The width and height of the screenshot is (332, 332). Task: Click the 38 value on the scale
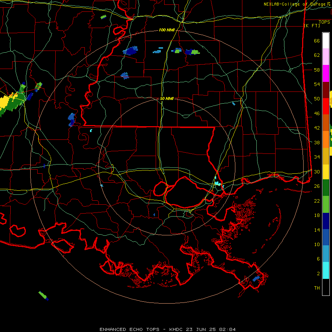pyautogui.click(x=317, y=142)
